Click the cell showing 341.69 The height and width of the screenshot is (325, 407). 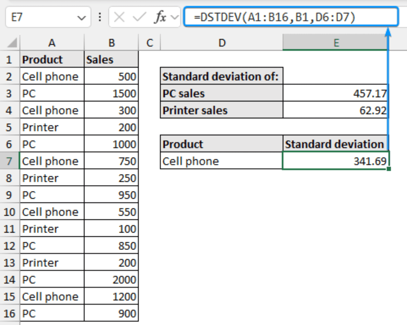click(336, 161)
